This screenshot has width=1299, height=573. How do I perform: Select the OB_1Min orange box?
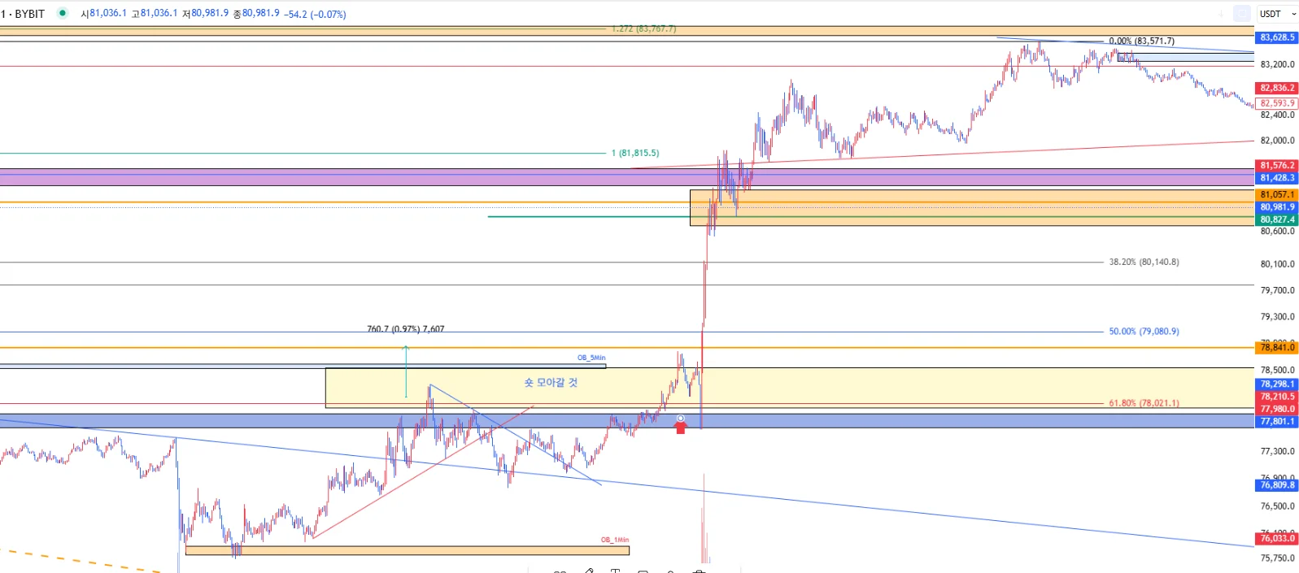pyautogui.click(x=408, y=550)
